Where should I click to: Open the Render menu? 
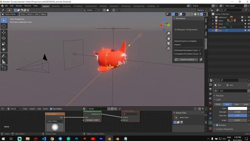[19, 6]
